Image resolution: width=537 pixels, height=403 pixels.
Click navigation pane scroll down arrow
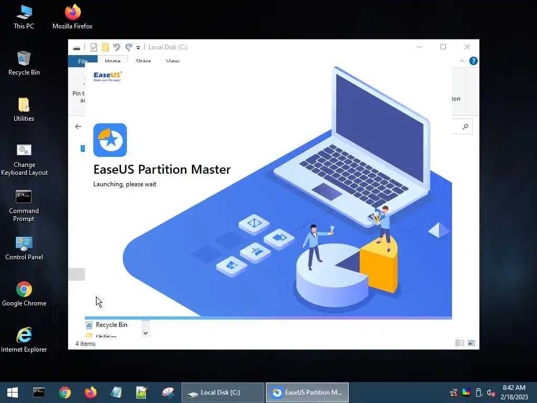click(146, 333)
